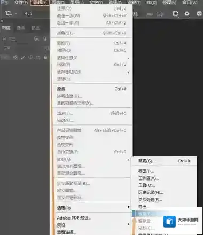Select the Crop tool icon in options bar
Screen dimensions: 203x235
(x=8, y=13)
